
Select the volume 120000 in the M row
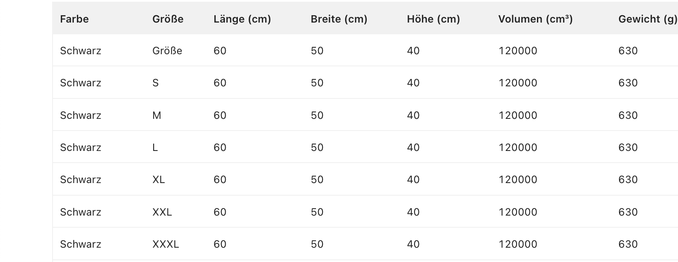pos(518,115)
